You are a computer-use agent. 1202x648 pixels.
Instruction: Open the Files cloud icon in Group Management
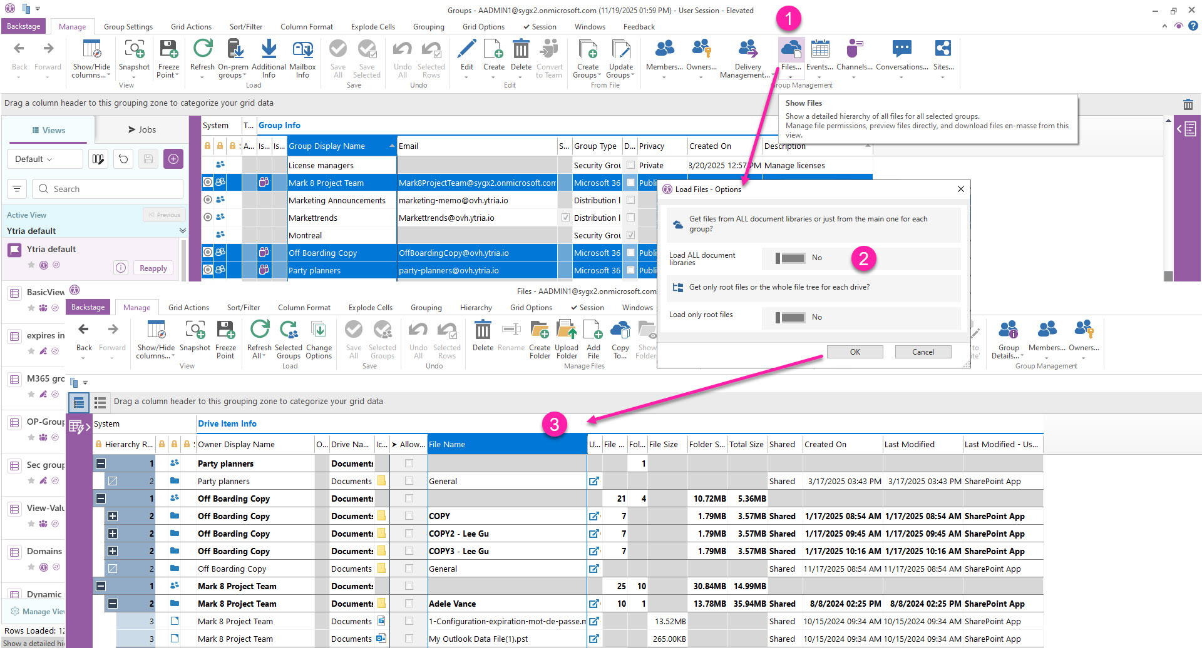(x=791, y=50)
